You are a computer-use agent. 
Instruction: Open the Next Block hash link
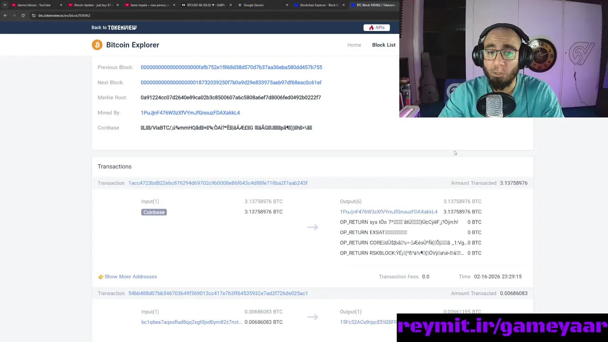click(231, 83)
